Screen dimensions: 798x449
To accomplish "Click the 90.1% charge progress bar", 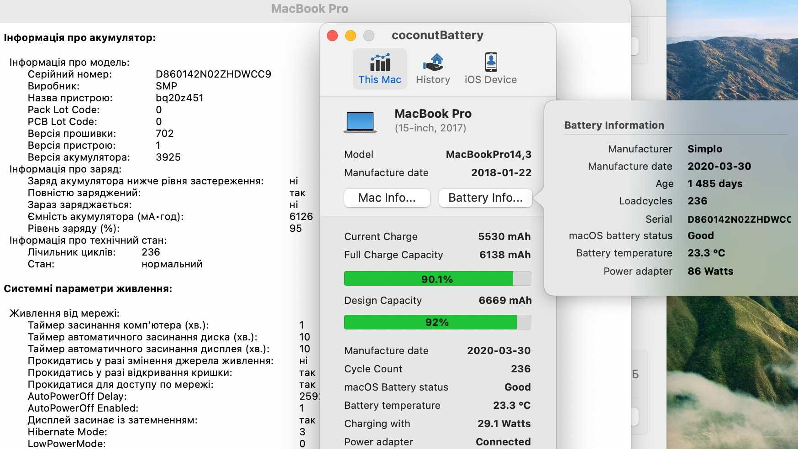I will (x=437, y=279).
